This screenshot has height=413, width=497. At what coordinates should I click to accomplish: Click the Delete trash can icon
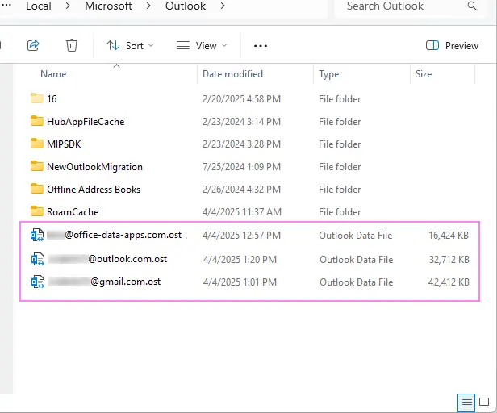pyautogui.click(x=72, y=45)
